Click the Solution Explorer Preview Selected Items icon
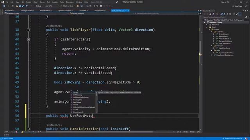The height and width of the screenshot is (140, 250). [240, 14]
